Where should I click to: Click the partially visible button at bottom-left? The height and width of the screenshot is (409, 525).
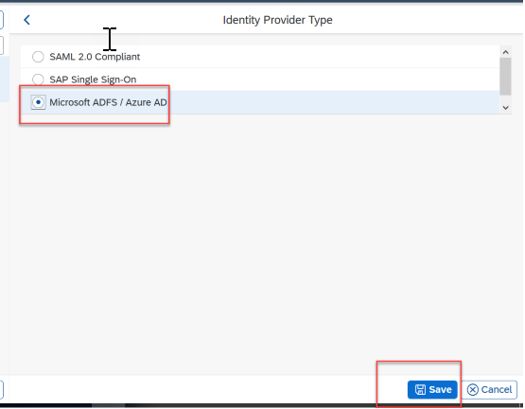tap(2, 390)
